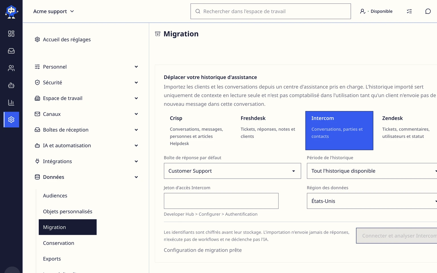
Task: Collapse the Données section chevron
Action: click(x=136, y=177)
